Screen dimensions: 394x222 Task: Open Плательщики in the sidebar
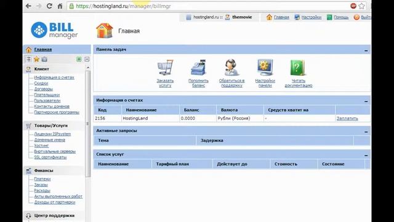47,94
